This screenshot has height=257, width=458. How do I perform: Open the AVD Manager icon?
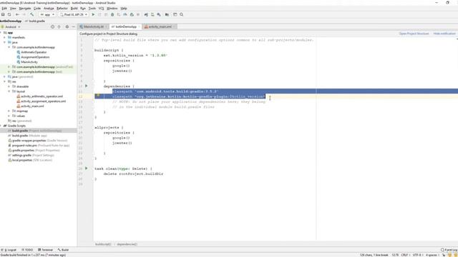click(x=152, y=14)
